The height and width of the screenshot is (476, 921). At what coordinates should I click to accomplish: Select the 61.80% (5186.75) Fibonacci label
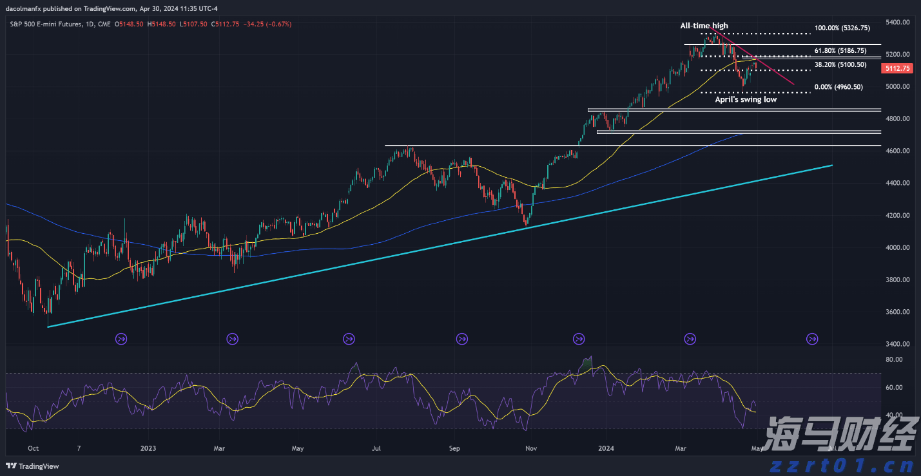(840, 50)
